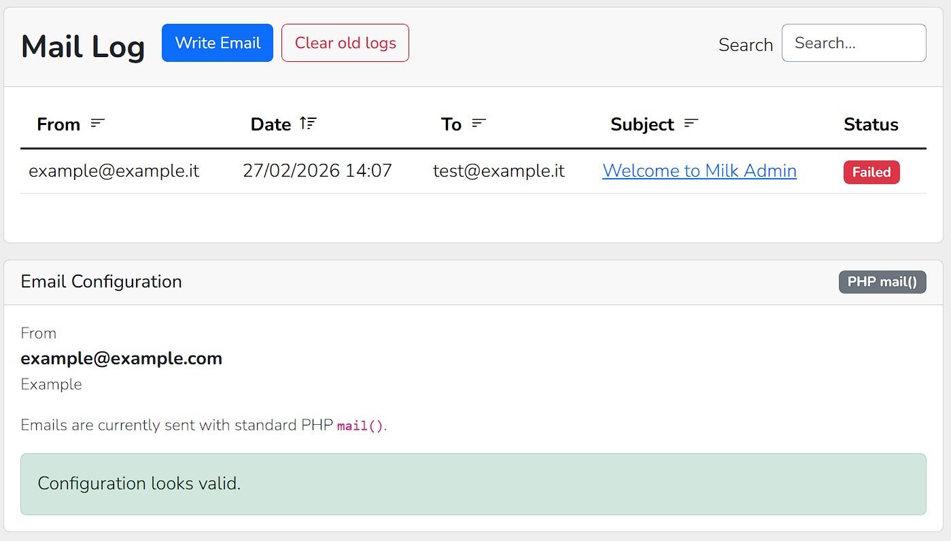
Task: Select the example@example.it sender cell
Action: pyautogui.click(x=114, y=171)
